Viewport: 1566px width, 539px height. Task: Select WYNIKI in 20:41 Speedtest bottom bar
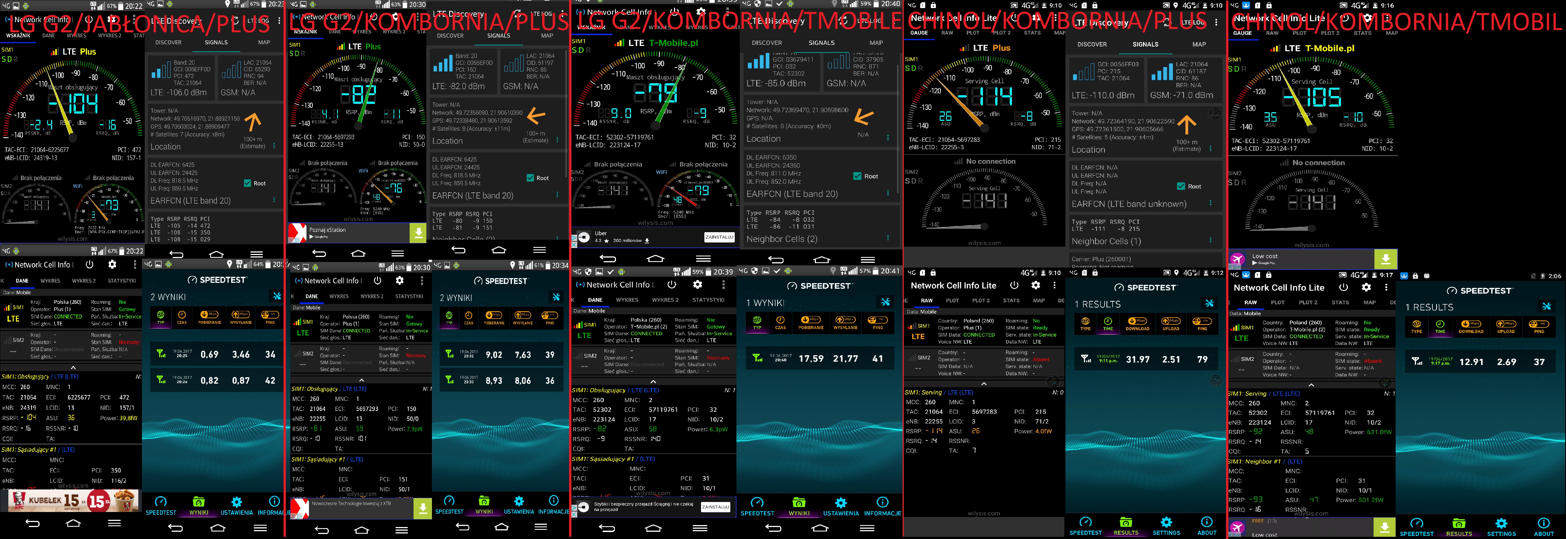(x=799, y=506)
